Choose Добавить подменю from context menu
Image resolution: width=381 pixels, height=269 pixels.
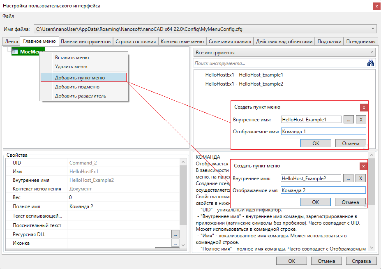[77, 87]
